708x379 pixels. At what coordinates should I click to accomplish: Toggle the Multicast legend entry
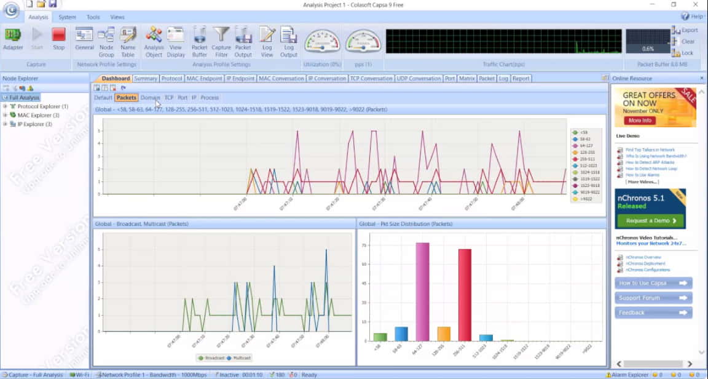click(238, 357)
